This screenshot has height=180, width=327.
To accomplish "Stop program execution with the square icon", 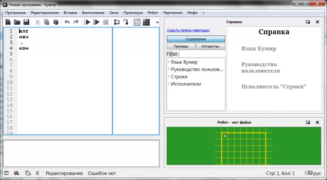I will click(x=106, y=22).
